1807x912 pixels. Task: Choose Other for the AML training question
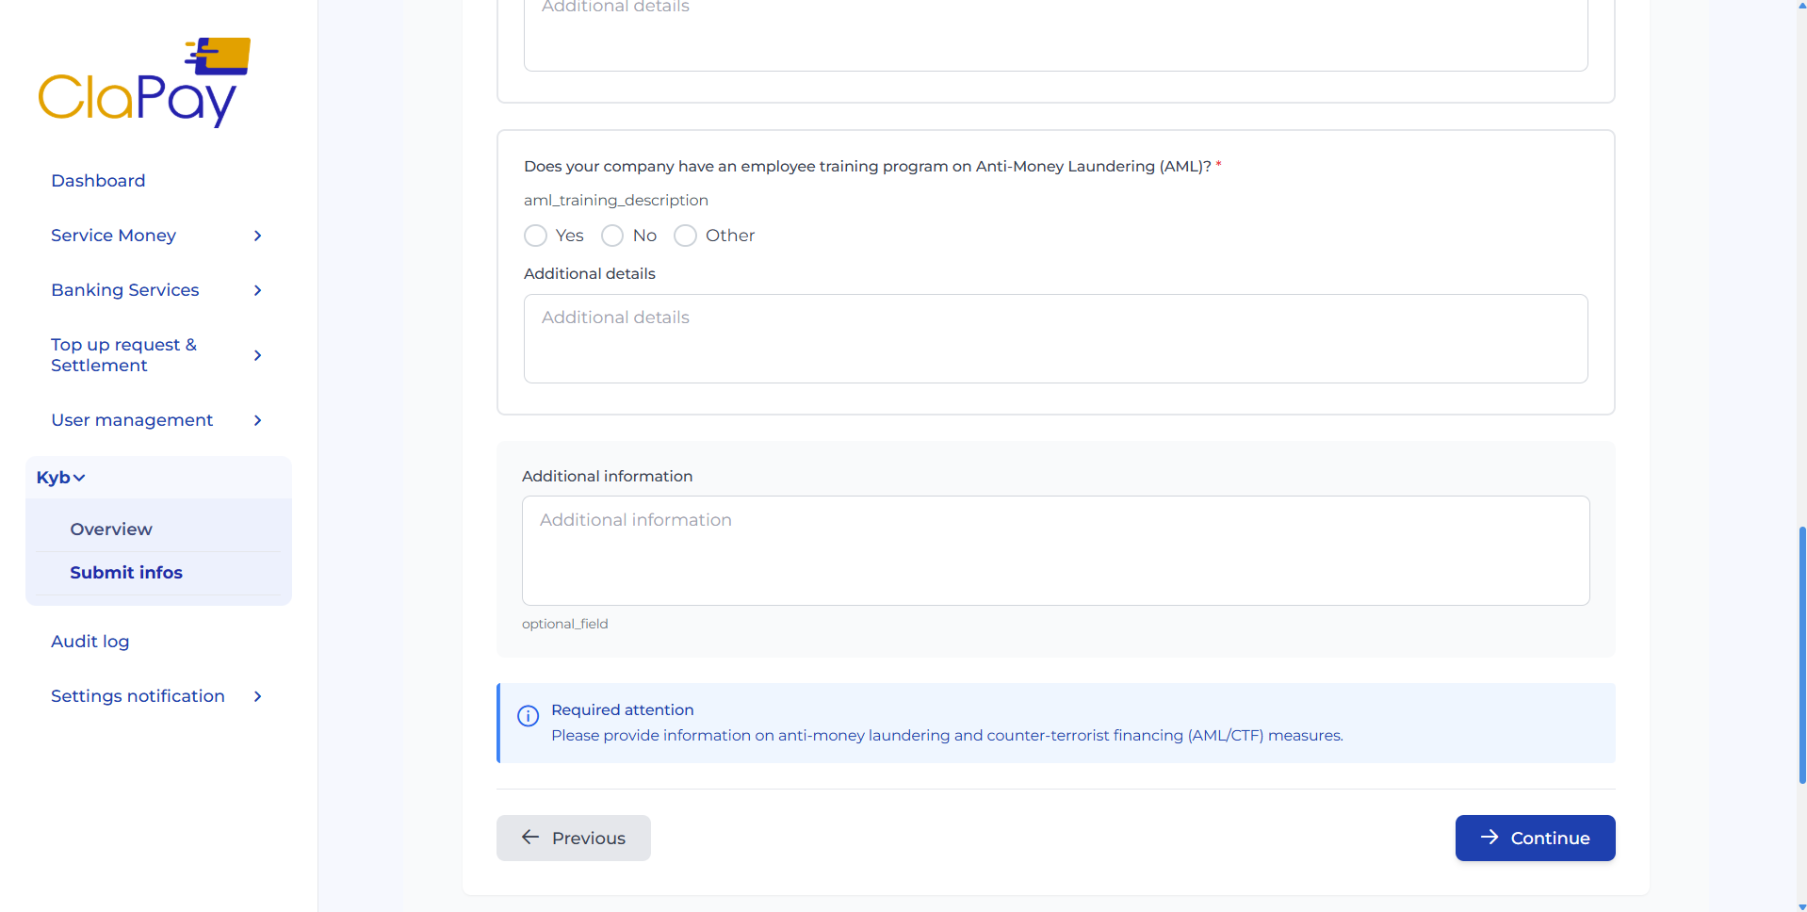coord(685,236)
